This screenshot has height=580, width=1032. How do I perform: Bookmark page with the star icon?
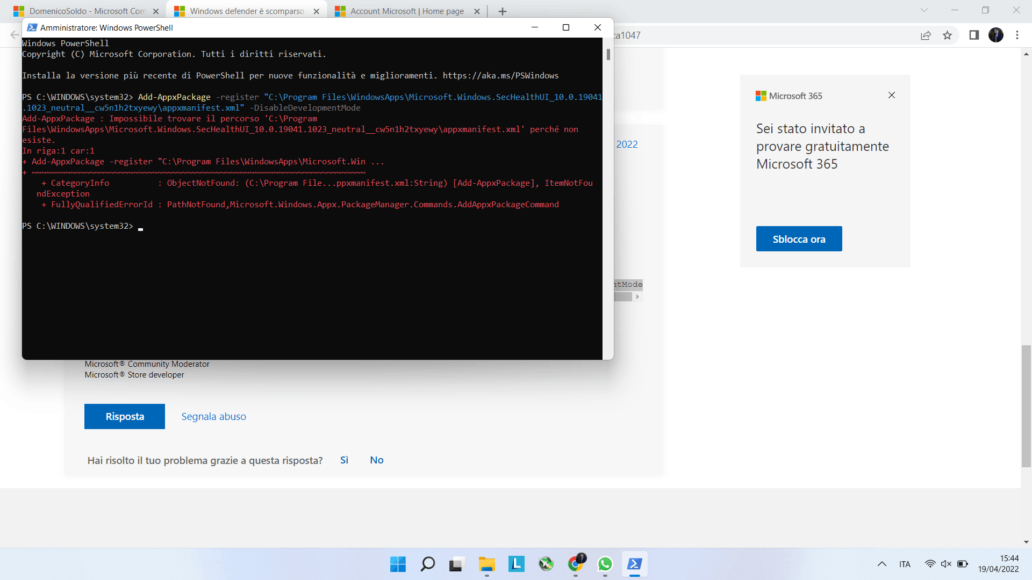tap(947, 35)
